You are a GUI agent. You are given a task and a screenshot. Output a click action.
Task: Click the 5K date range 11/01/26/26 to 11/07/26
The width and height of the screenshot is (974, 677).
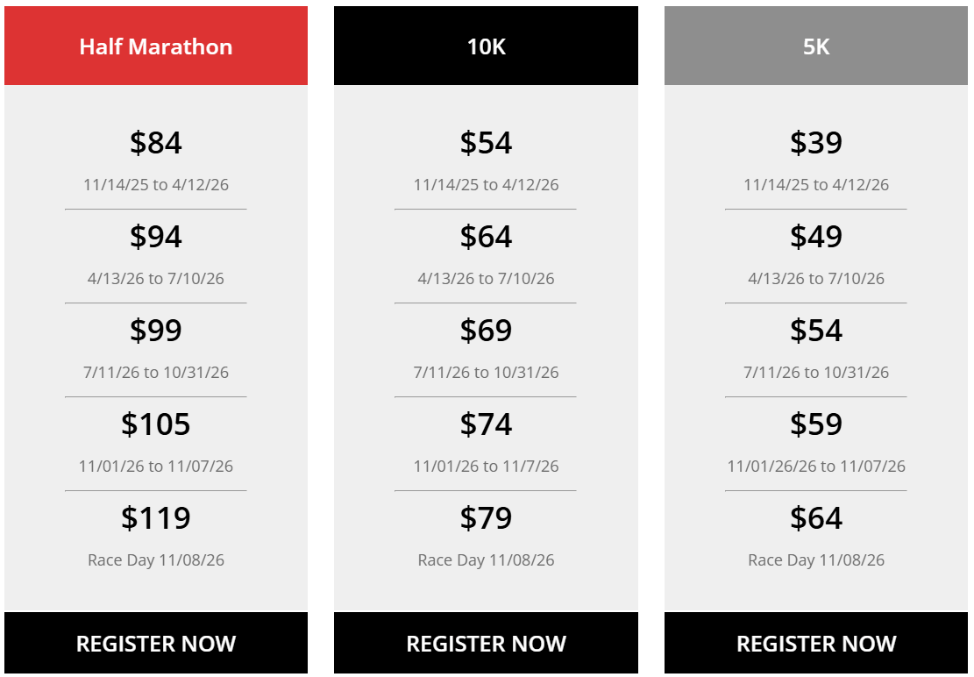click(x=816, y=467)
